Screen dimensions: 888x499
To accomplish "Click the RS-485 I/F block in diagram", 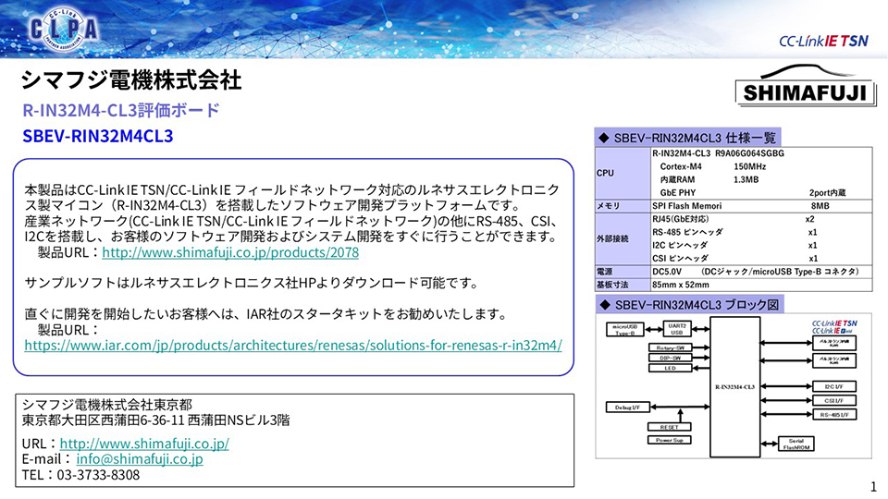I will coord(833,415).
